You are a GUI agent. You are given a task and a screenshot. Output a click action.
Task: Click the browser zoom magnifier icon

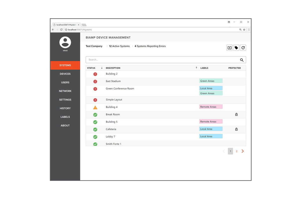pos(240,30)
